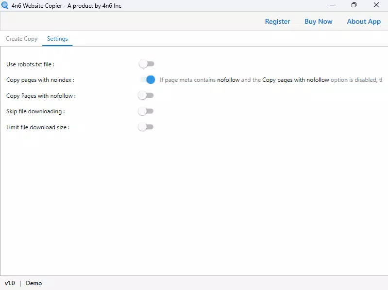Enable Skip file downloading switch
The image size is (388, 290).
pyautogui.click(x=146, y=111)
